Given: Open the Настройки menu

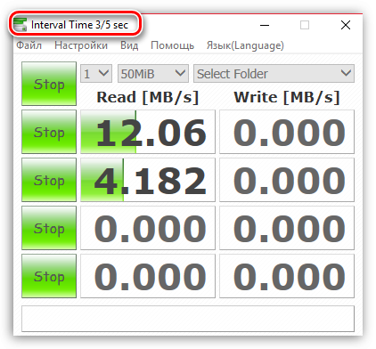Looking at the screenshot, I should [81, 45].
